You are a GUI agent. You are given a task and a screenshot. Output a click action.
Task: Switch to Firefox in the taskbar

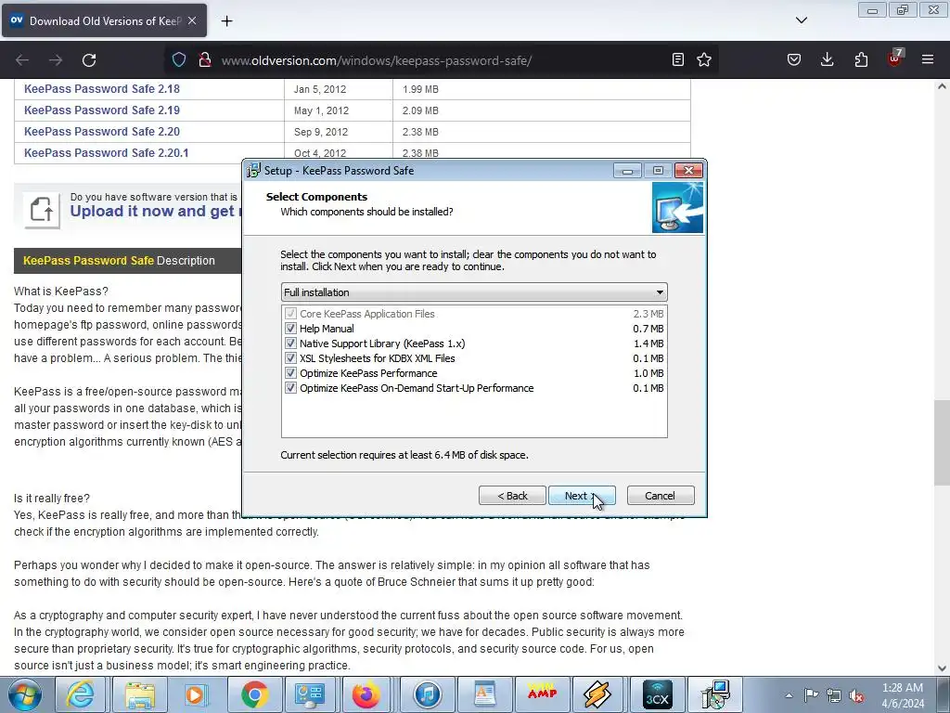[367, 694]
